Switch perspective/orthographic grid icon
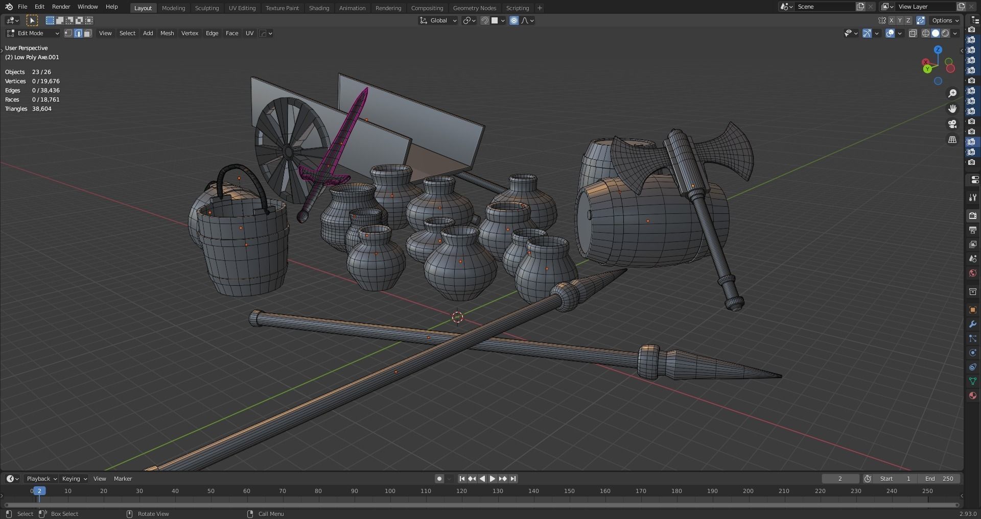981x519 pixels. click(952, 139)
